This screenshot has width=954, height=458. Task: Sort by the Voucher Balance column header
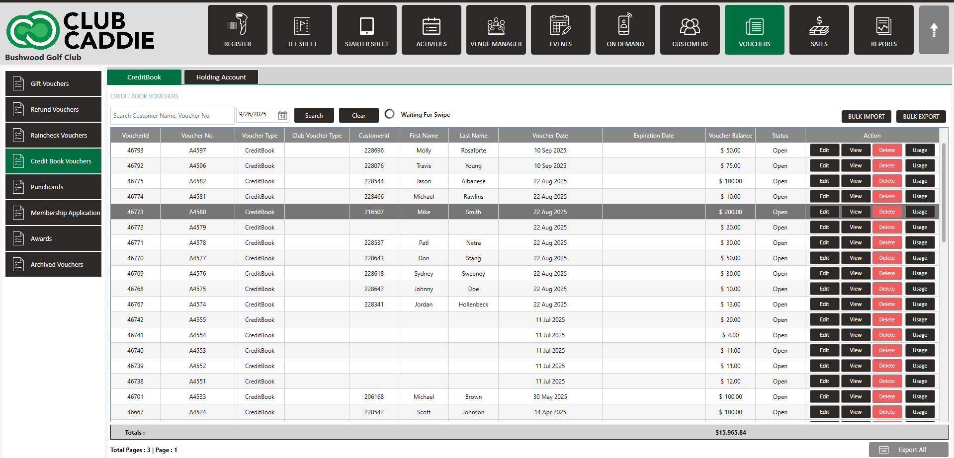730,135
